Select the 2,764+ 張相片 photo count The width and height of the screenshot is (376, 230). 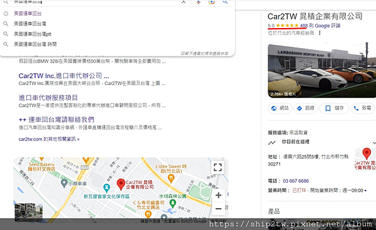click(x=283, y=94)
